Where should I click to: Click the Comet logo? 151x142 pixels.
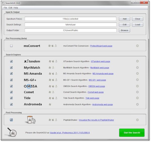[29, 92]
